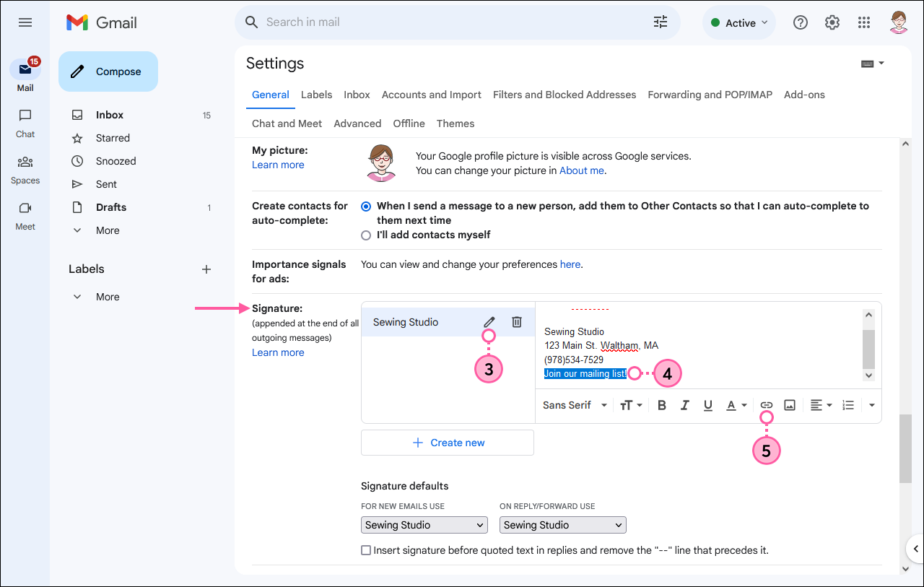Open the Chat and Meet tab
924x587 pixels.
pyautogui.click(x=287, y=124)
